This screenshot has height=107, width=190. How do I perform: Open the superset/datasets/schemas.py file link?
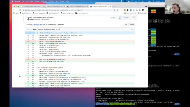pyautogui.click(x=47, y=29)
